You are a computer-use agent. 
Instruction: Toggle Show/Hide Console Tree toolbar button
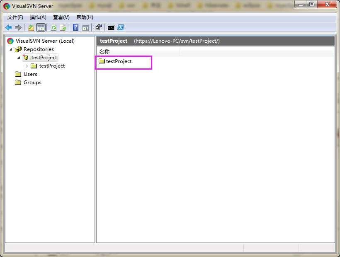[x=41, y=27]
